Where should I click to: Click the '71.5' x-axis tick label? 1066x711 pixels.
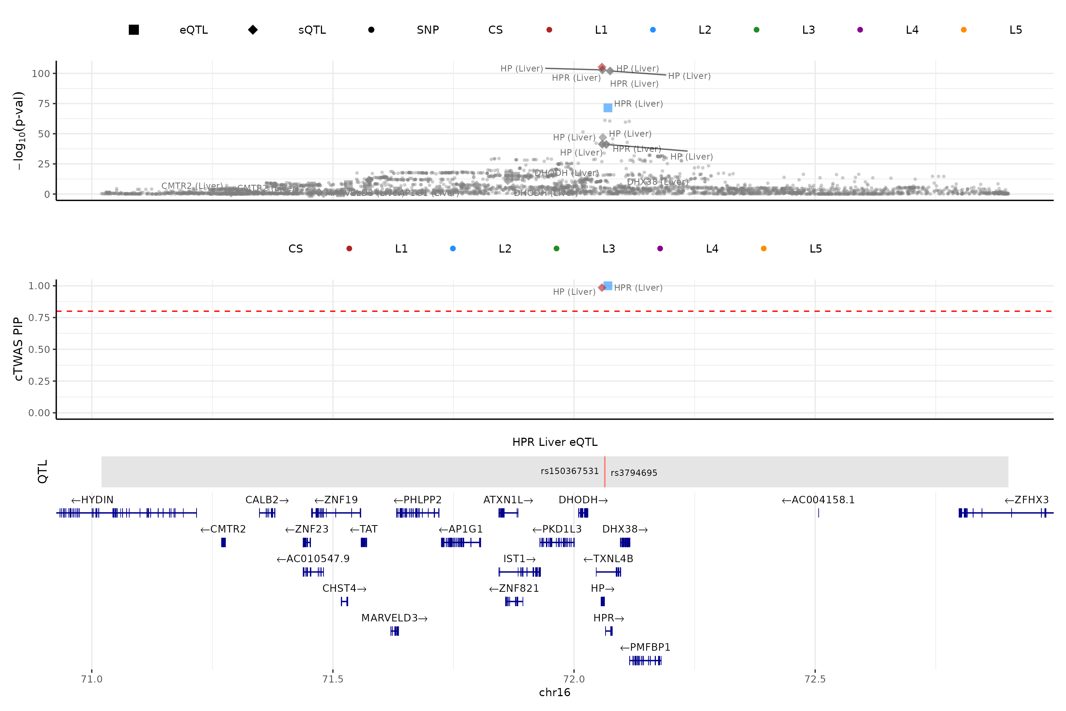[333, 679]
